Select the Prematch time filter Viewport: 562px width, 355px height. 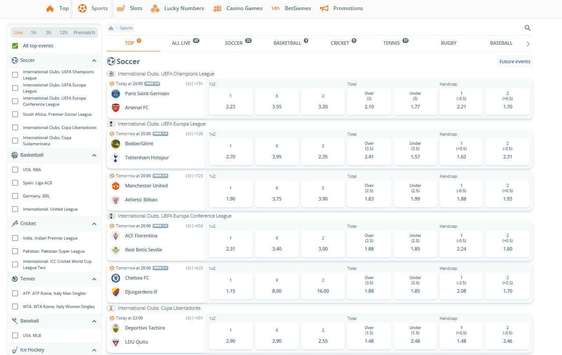pyautogui.click(x=84, y=32)
